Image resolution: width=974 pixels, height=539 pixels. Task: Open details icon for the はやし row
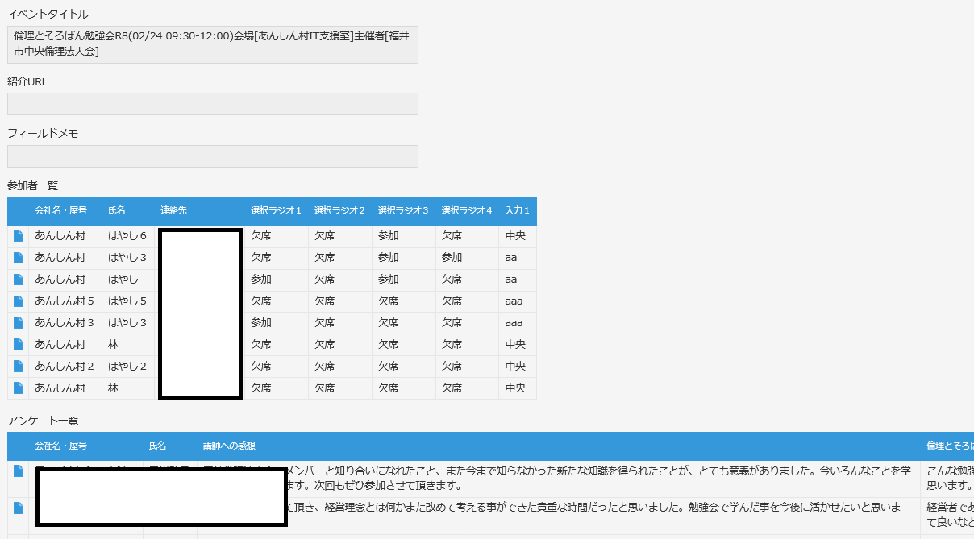19,280
